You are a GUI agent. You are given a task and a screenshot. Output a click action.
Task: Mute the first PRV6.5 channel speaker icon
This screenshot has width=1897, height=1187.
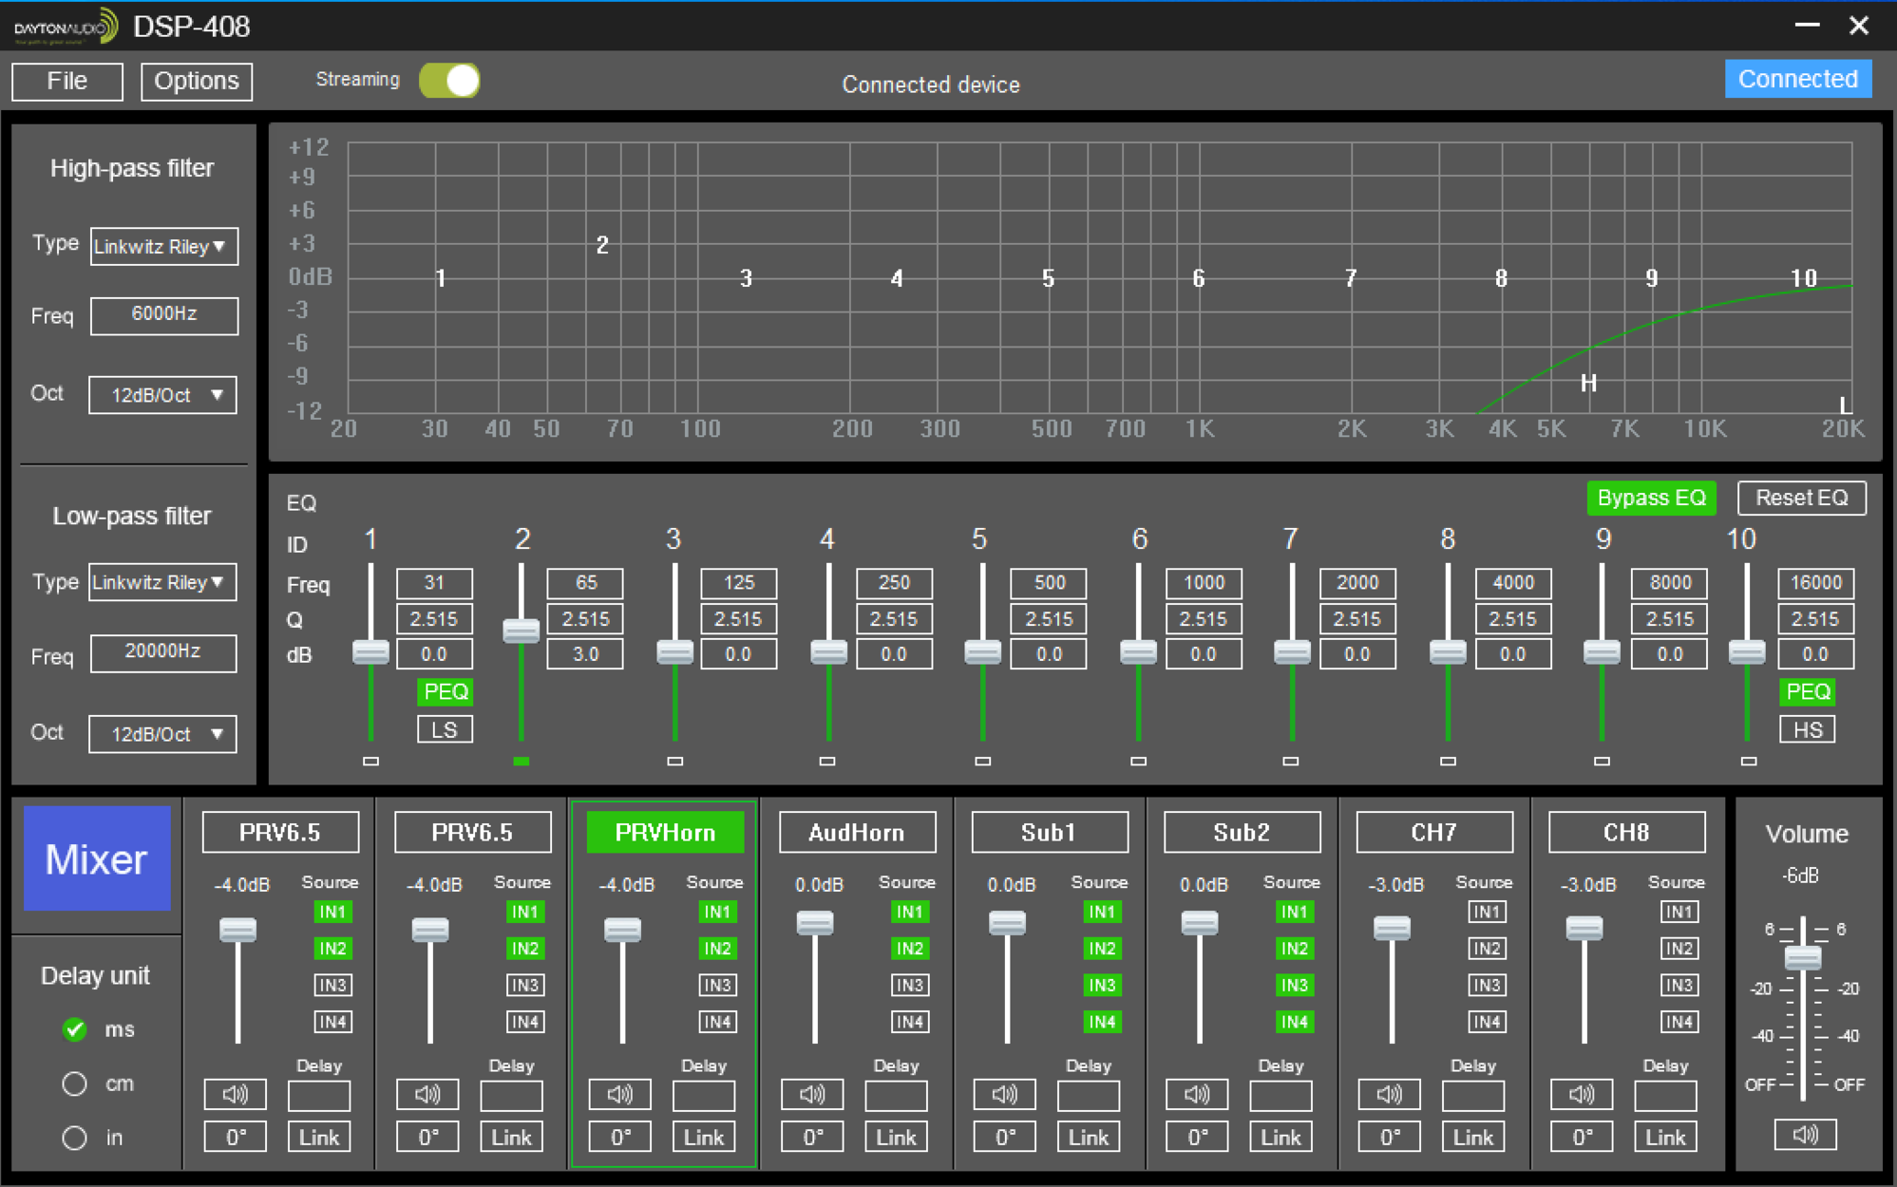236,1095
